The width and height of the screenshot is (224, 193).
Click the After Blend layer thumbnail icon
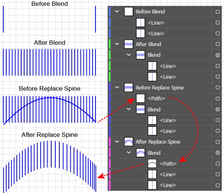pos(128,44)
